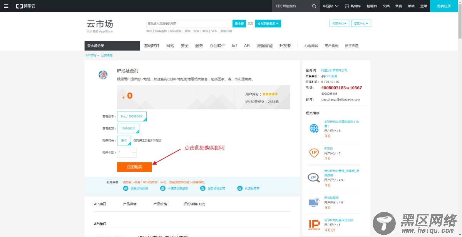Viewport: 462px width, 237px height.
Task: Expand the 中国站 region dropdown
Action: (x=331, y=6)
